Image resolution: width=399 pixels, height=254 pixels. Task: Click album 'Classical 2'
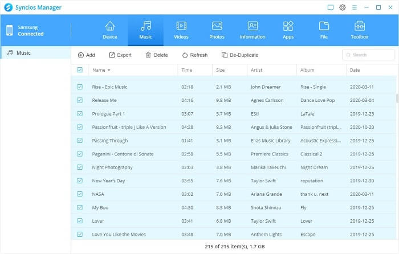311,154
